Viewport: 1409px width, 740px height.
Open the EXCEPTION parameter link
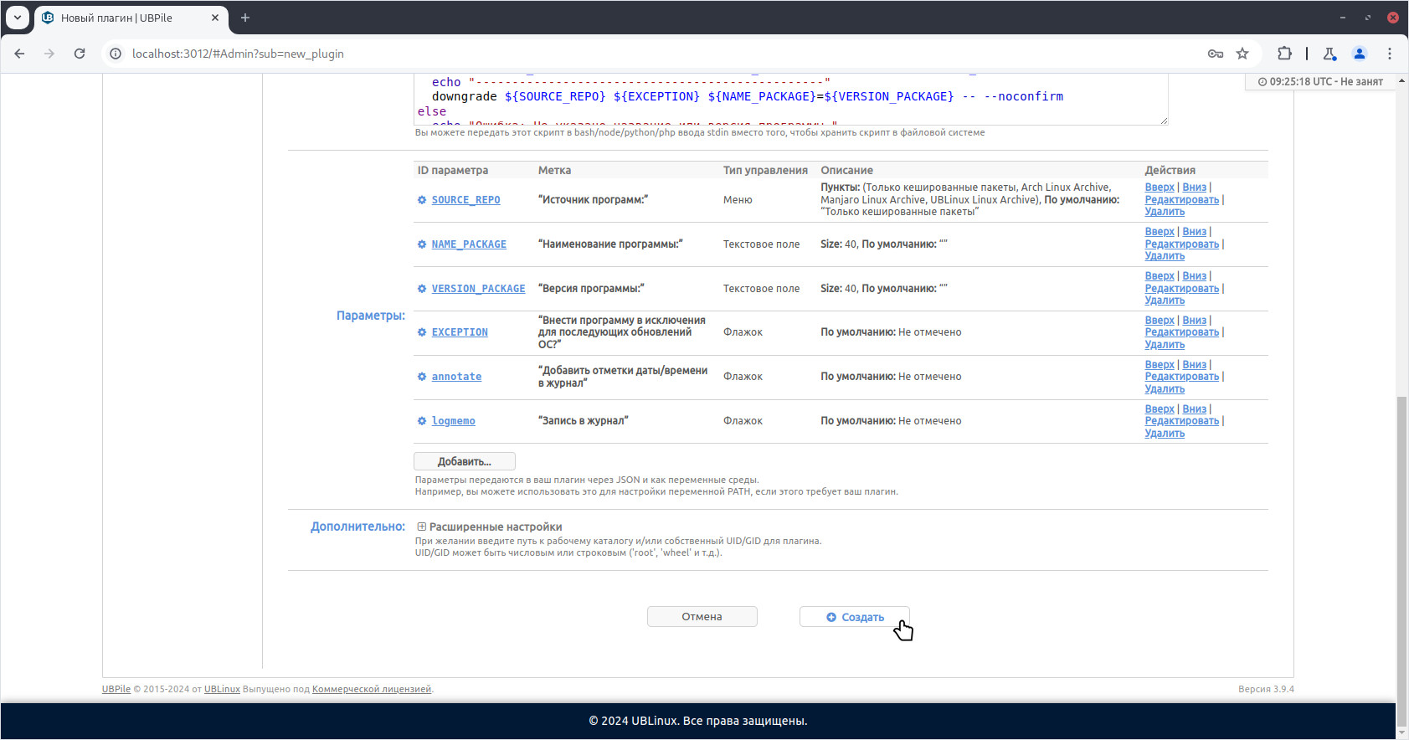tap(460, 332)
